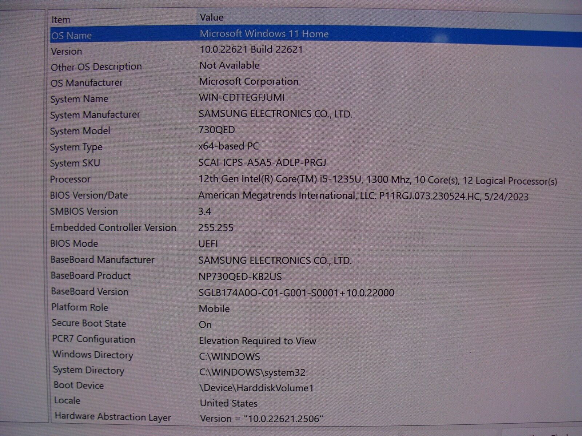This screenshot has width=582, height=436.
Task: Click the American Megatrends BIOS value
Action: pyautogui.click(x=363, y=196)
